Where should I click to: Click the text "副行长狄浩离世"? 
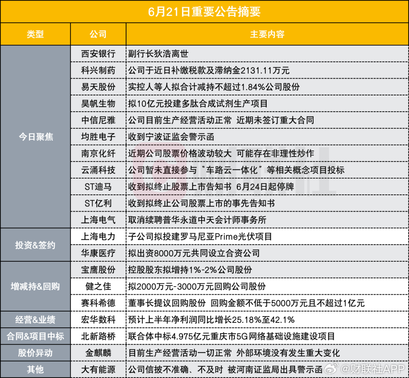coord(158,54)
